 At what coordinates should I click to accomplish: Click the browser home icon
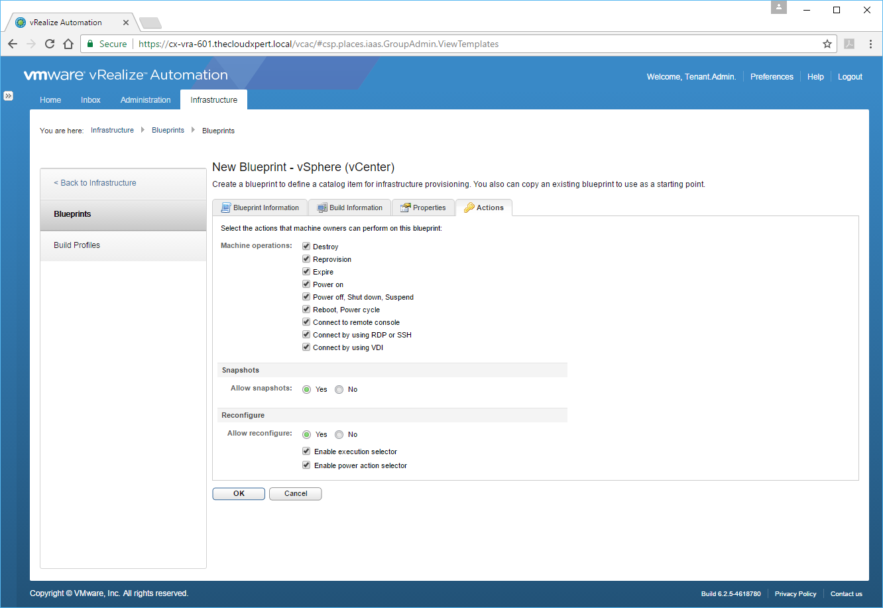coord(68,44)
